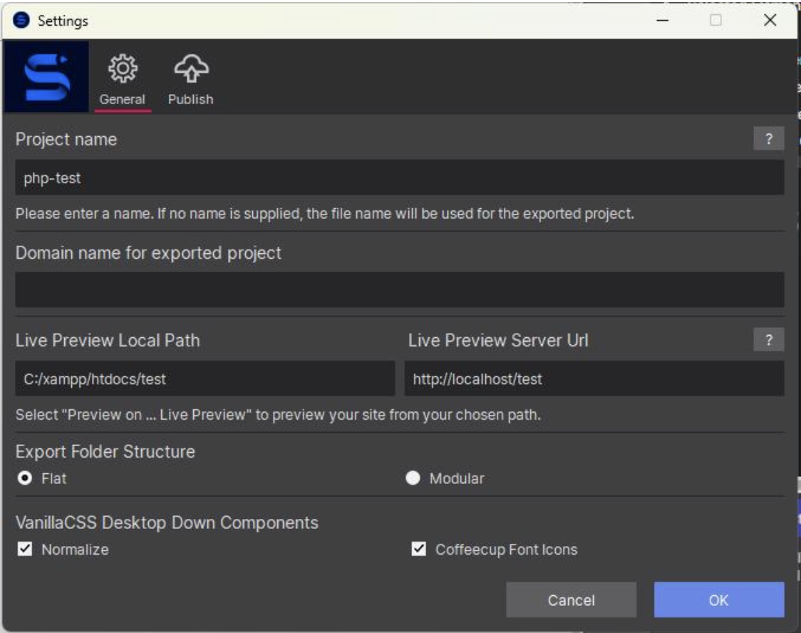Confirm settings with the OK button
Viewport: 801px width, 633px height.
(718, 600)
